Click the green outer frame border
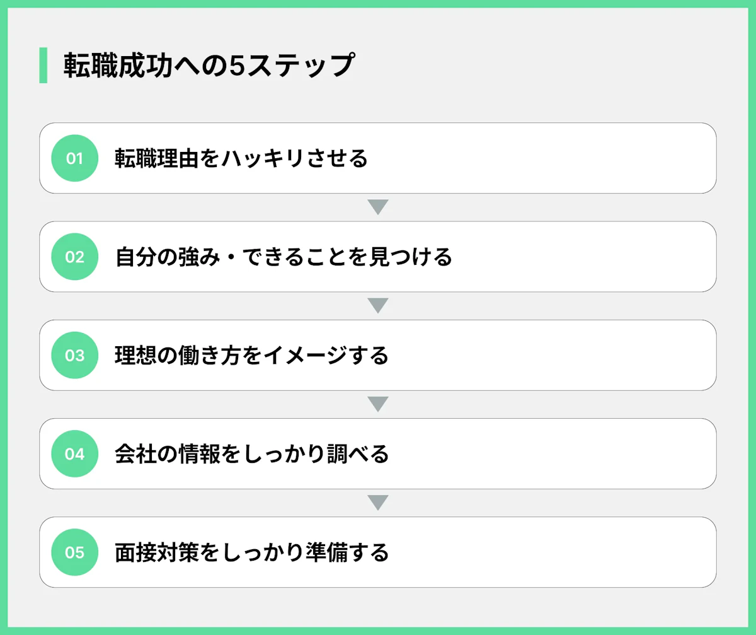The height and width of the screenshot is (635, 756). [378, 3]
